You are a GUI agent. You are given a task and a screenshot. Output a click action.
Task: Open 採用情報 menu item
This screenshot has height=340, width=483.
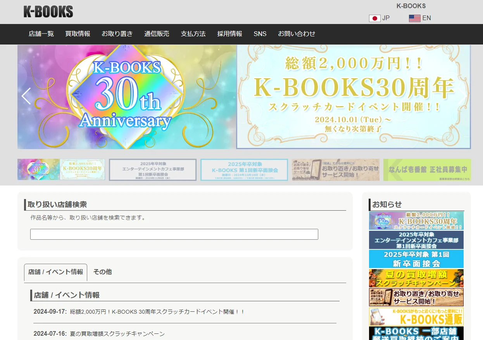[x=229, y=34]
